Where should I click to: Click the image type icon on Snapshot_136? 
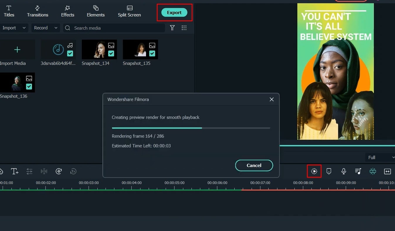29,78
